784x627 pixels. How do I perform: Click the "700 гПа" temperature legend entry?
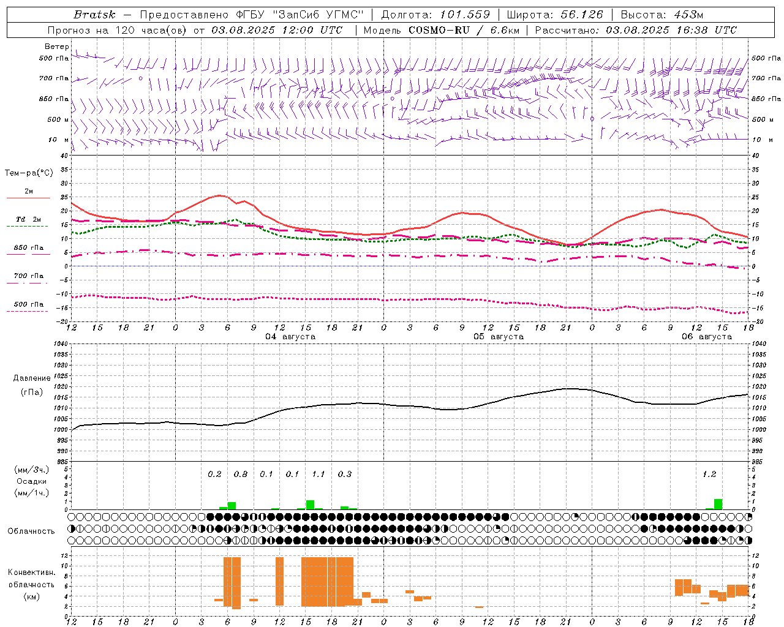(x=29, y=276)
